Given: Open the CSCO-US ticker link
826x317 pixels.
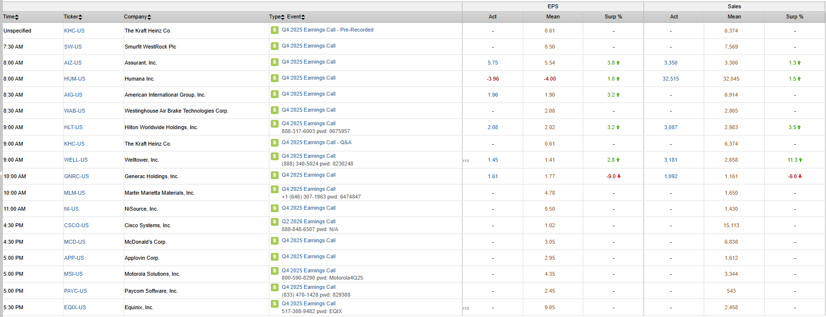Looking at the screenshot, I should pyautogui.click(x=76, y=225).
